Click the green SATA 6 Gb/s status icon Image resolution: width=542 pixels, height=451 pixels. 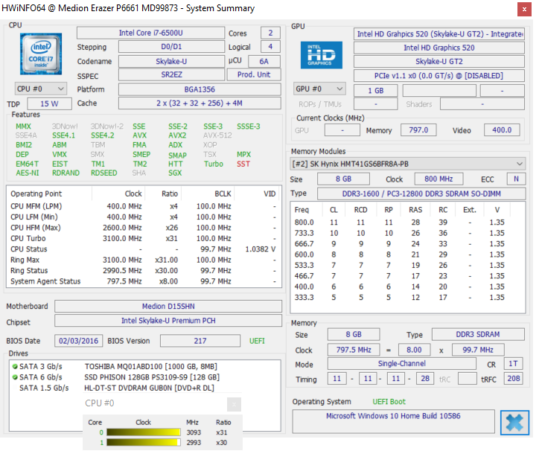pos(15,377)
